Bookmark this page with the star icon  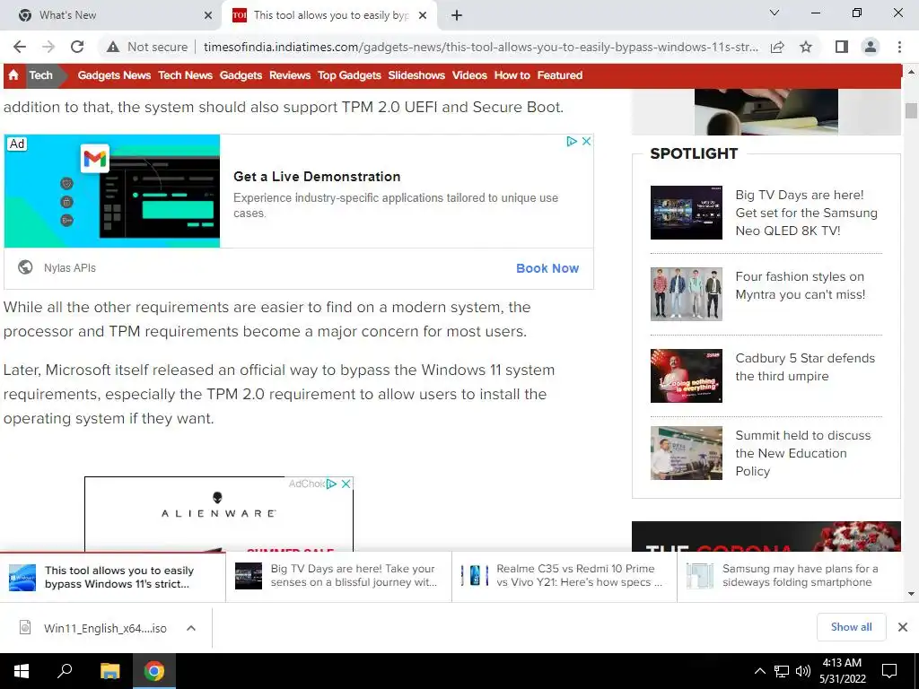[x=806, y=47]
